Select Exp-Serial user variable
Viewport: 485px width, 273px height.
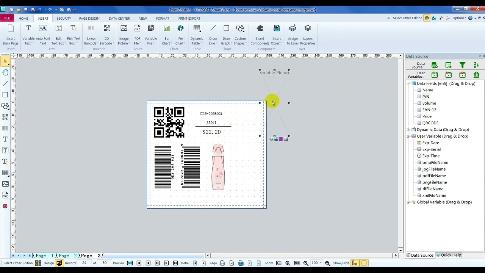coord(431,149)
